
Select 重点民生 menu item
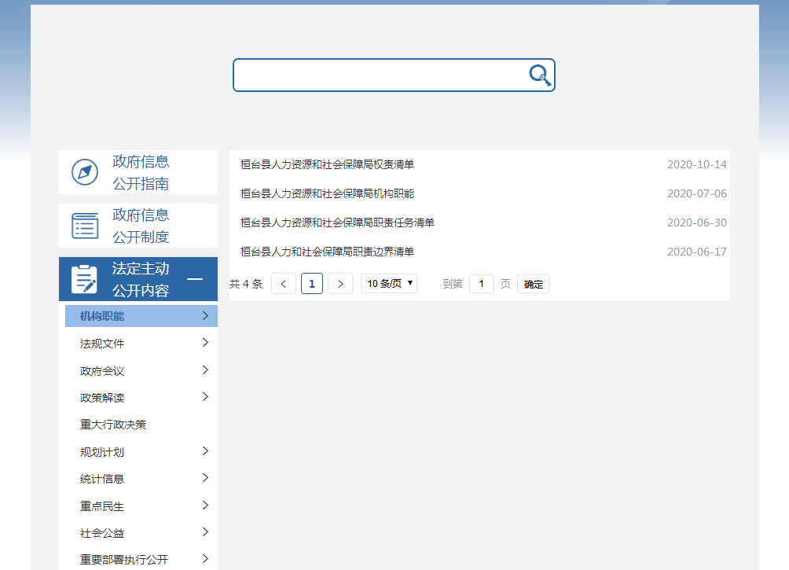[x=102, y=506]
